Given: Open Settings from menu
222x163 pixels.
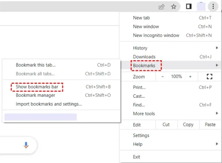Looking at the screenshot, I should [170, 135].
